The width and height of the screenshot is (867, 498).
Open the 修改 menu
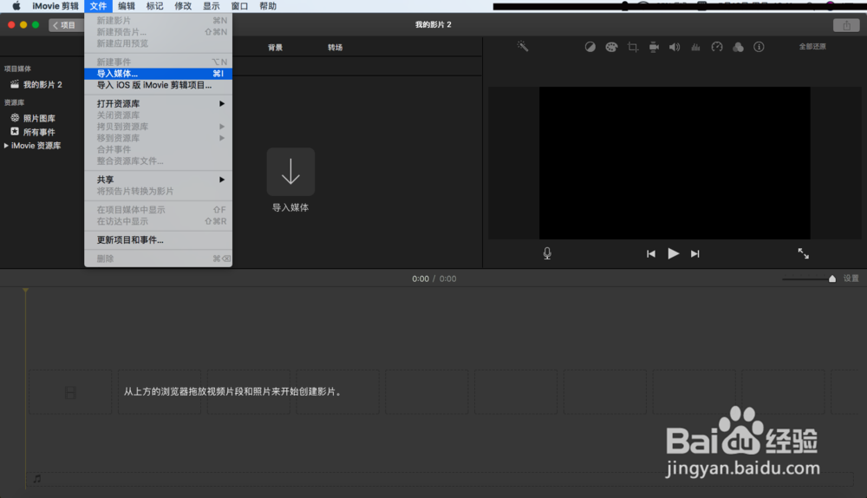(183, 6)
